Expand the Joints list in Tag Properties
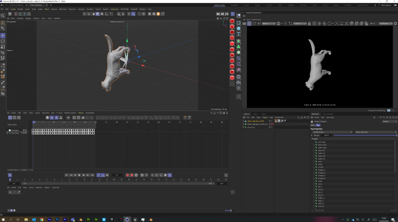Viewport: 398px width, 222px height. coord(312,139)
